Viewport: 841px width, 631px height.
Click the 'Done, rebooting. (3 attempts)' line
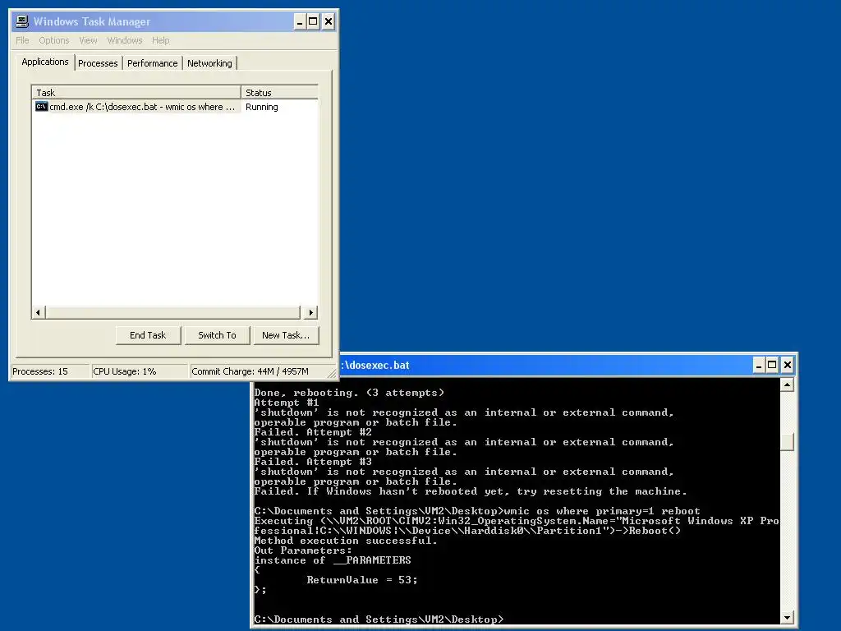tap(349, 393)
